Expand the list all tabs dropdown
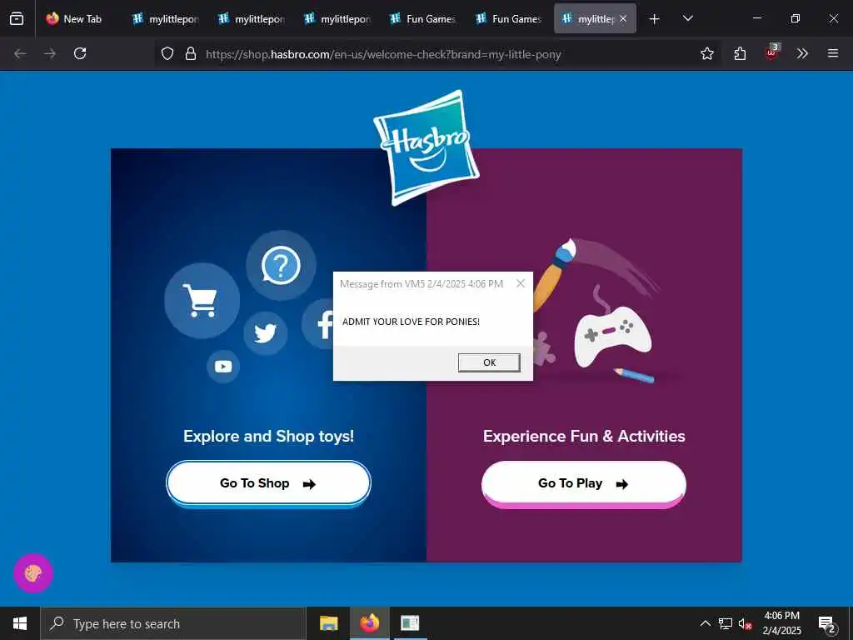 687,18
